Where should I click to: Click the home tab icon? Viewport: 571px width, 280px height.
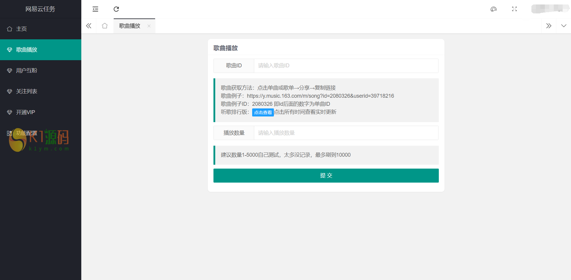104,26
